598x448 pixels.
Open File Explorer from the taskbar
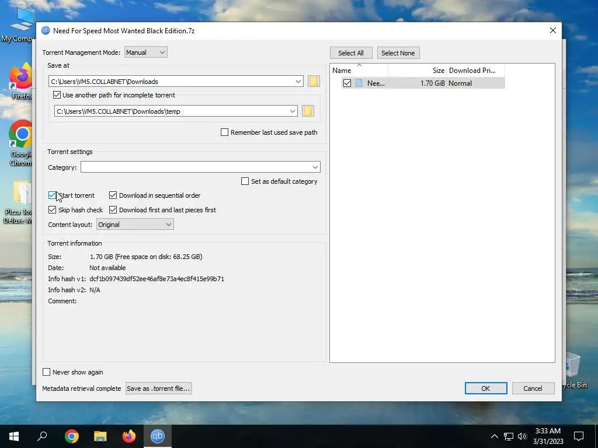pyautogui.click(x=100, y=436)
